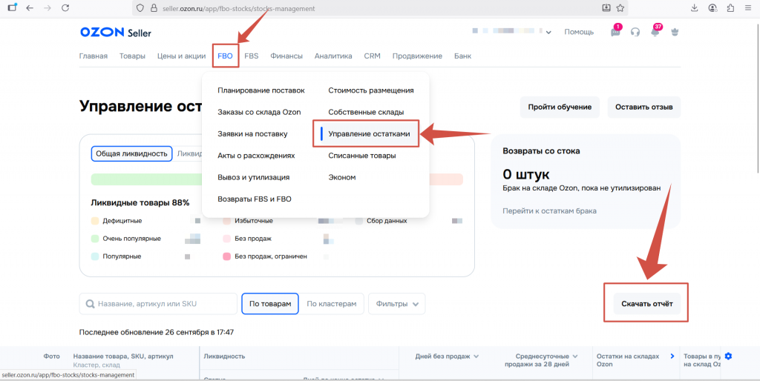The height and width of the screenshot is (381, 760).
Task: Sort by "Дней без продаж" column chevron
Action: tap(476, 357)
